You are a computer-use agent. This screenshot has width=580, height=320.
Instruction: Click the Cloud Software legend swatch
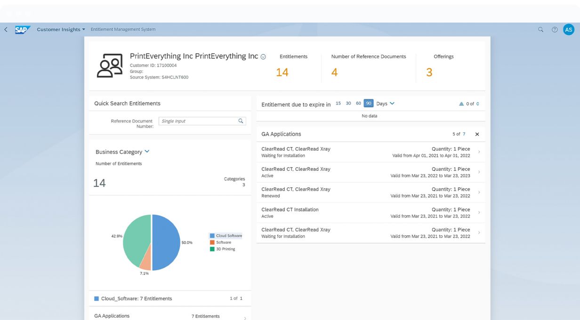click(212, 236)
